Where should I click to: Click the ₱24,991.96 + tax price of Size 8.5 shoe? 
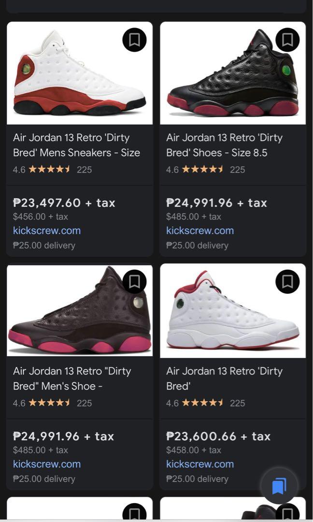point(216,203)
